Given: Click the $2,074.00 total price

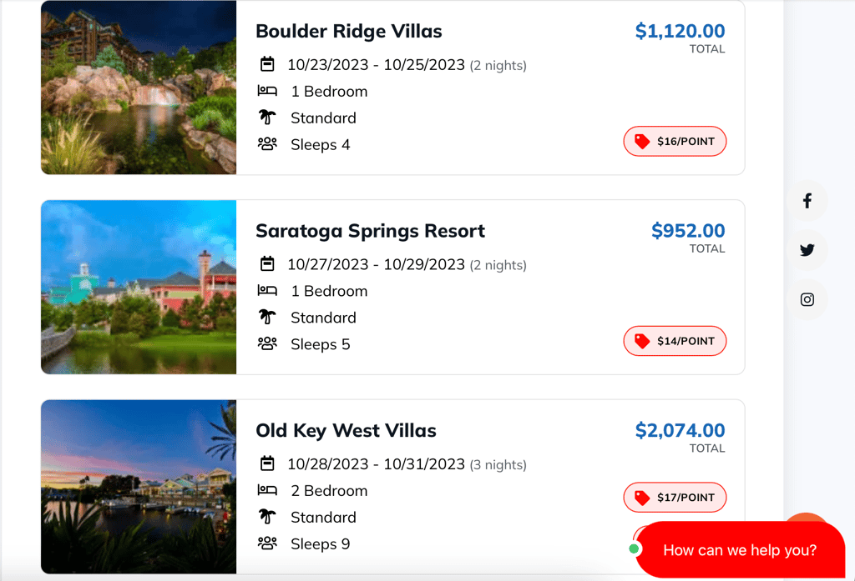Looking at the screenshot, I should click(x=680, y=431).
